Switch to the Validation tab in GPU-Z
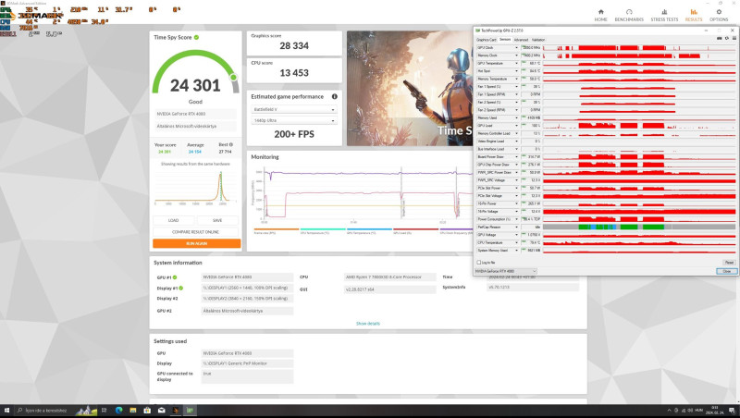740x418 pixels. 538,40
